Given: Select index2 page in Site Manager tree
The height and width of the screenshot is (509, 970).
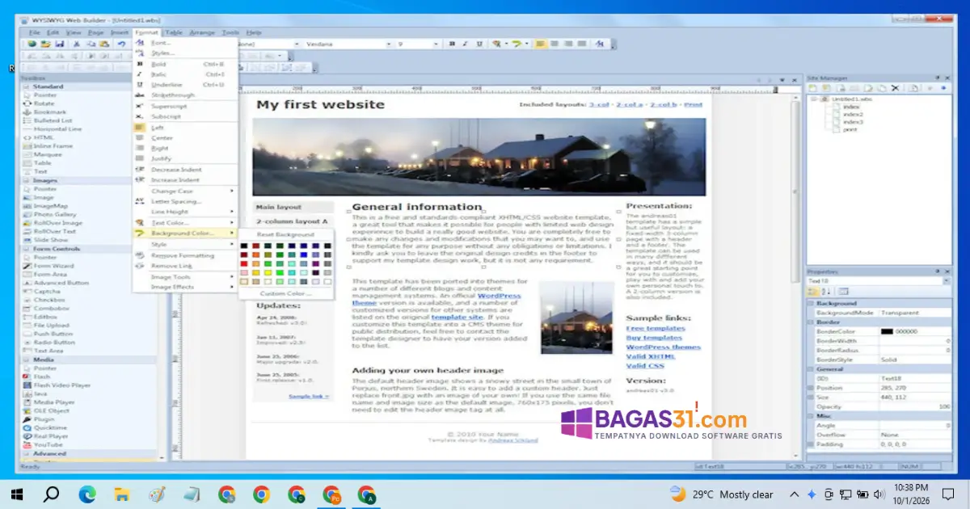Looking at the screenshot, I should click(x=852, y=114).
